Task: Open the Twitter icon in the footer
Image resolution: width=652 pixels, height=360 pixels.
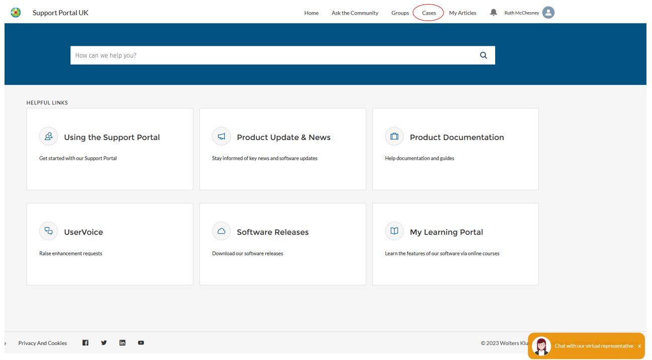Action: 104,342
